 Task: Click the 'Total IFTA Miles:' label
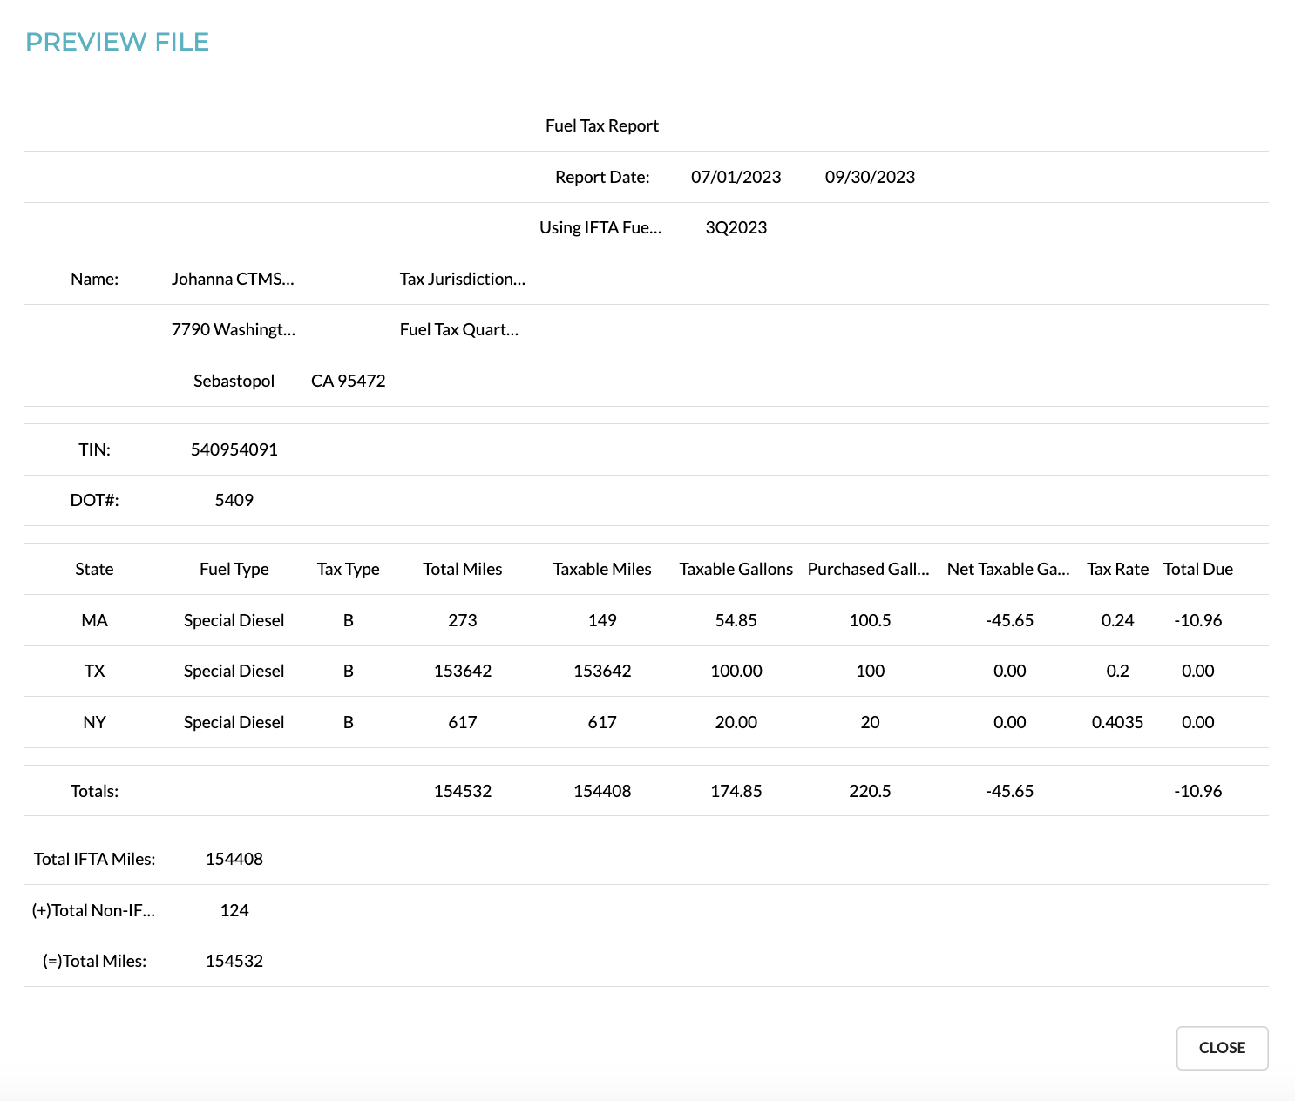94,859
